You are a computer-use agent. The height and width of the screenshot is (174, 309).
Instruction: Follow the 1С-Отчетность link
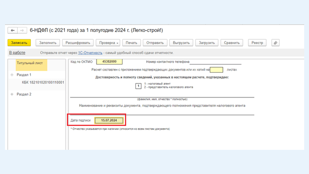(90, 53)
